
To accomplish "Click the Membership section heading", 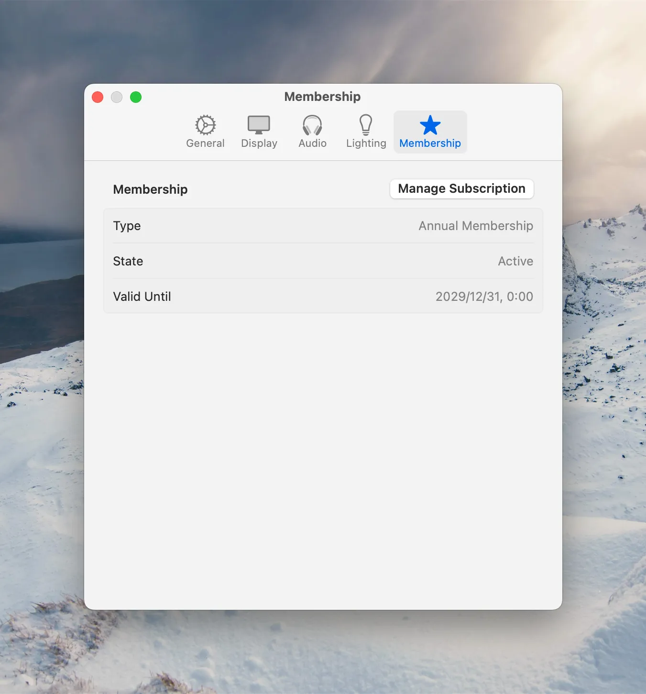I will pyautogui.click(x=150, y=189).
